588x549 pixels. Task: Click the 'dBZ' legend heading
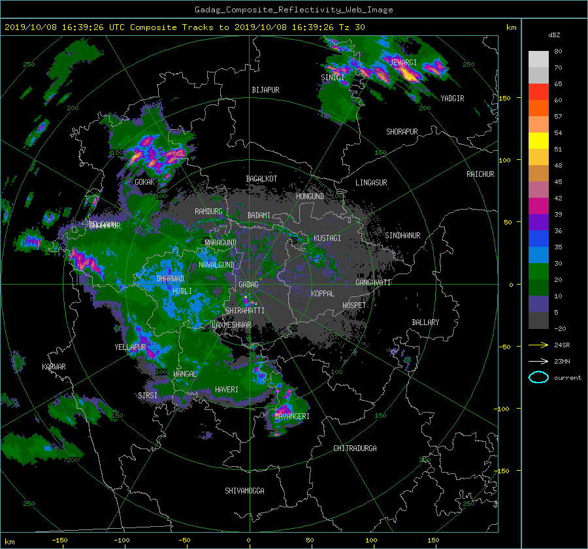pos(554,35)
